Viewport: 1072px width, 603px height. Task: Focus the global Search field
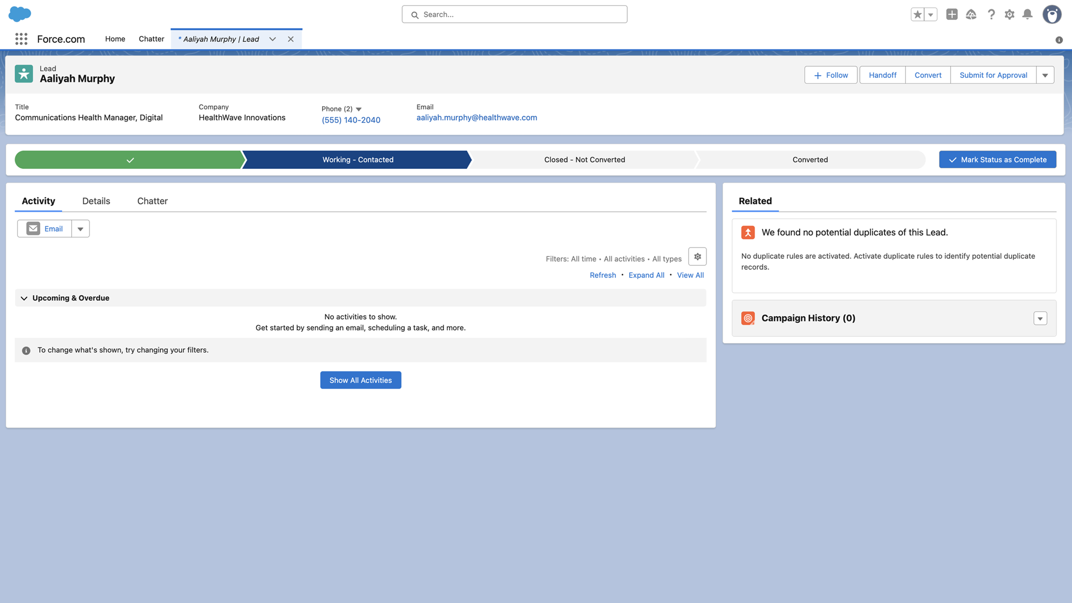click(x=515, y=14)
